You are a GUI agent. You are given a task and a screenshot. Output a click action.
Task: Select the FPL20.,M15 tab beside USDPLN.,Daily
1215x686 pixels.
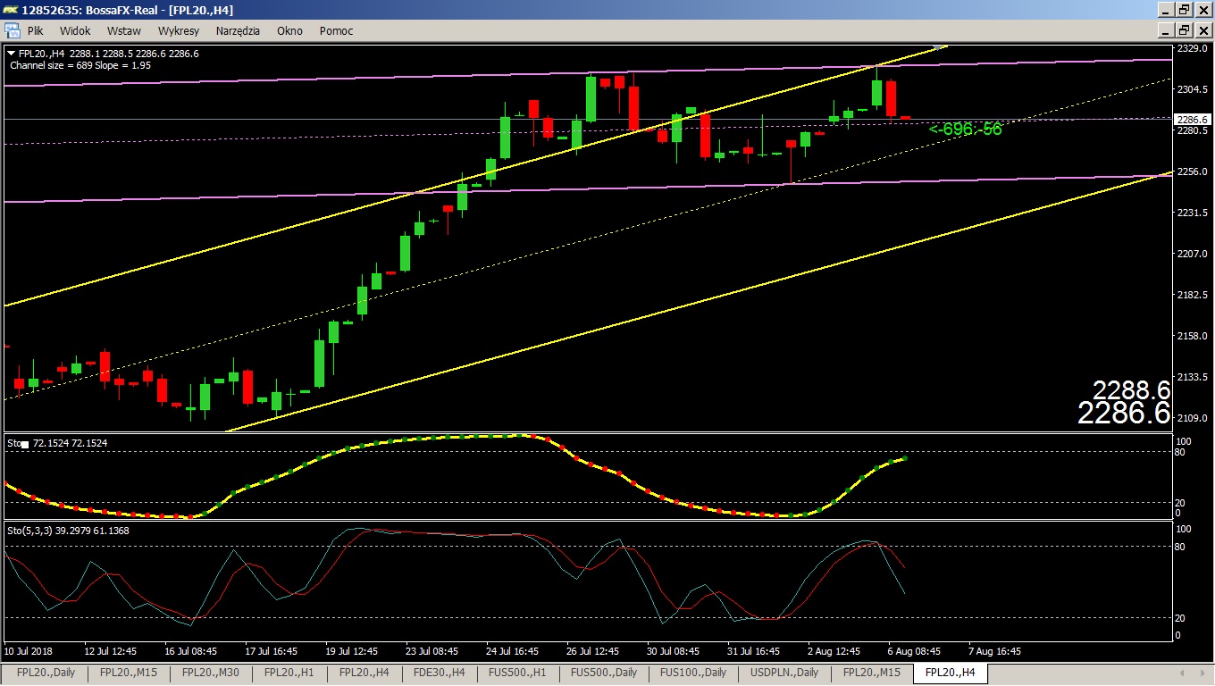click(872, 673)
